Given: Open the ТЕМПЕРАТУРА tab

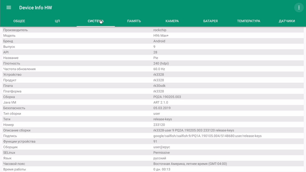Looking at the screenshot, I should click(249, 21).
